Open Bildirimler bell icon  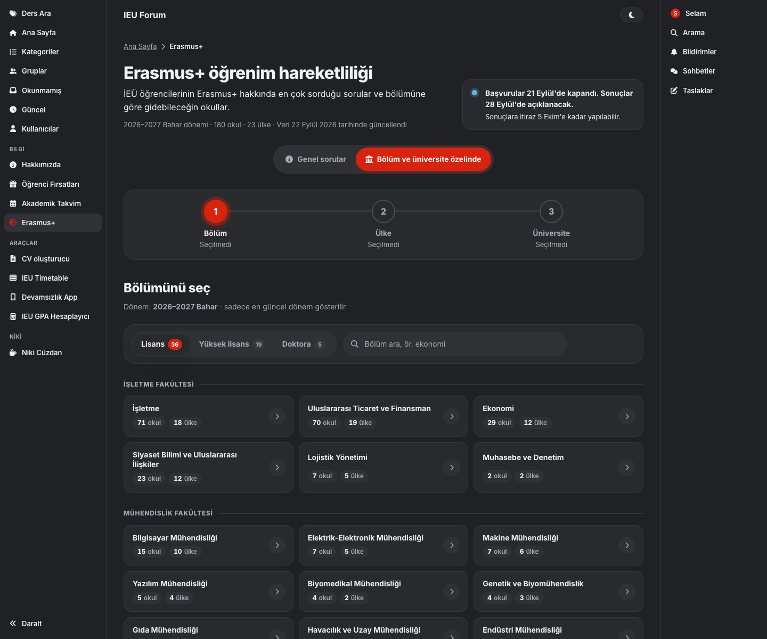coord(674,52)
